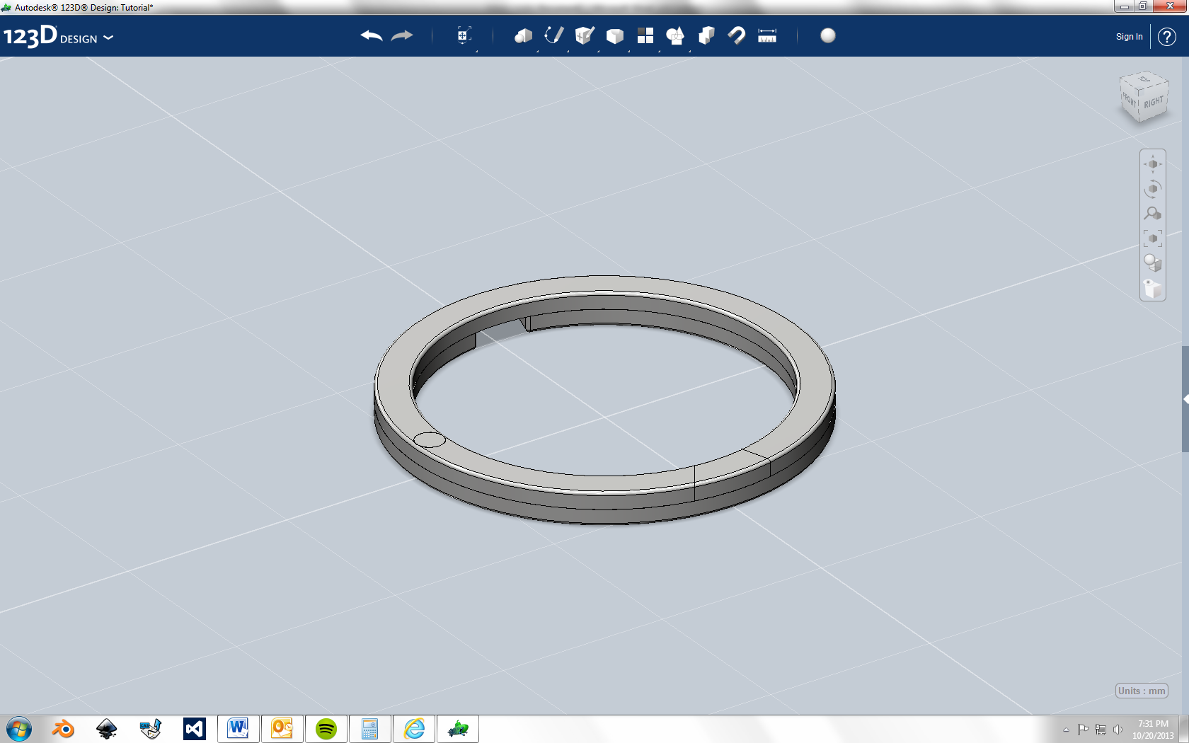Open the Help menu
Image resolution: width=1189 pixels, height=743 pixels.
coord(1166,37)
